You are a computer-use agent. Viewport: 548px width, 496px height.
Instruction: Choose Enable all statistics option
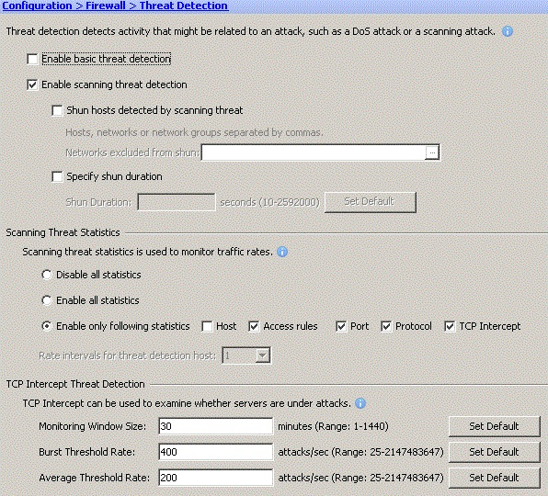point(47,300)
